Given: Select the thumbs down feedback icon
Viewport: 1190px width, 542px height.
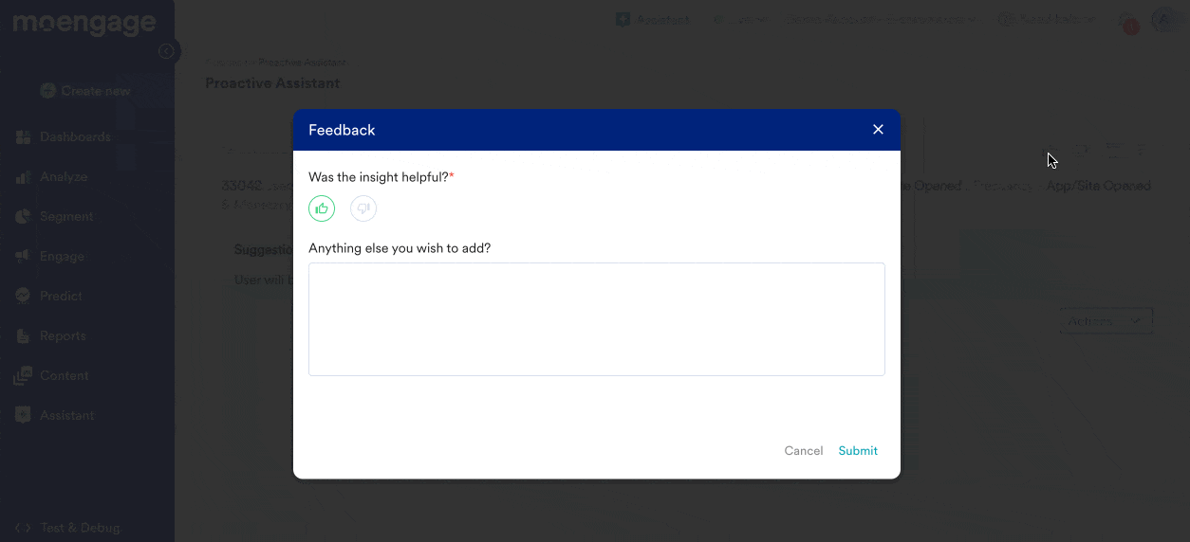Looking at the screenshot, I should pos(363,208).
